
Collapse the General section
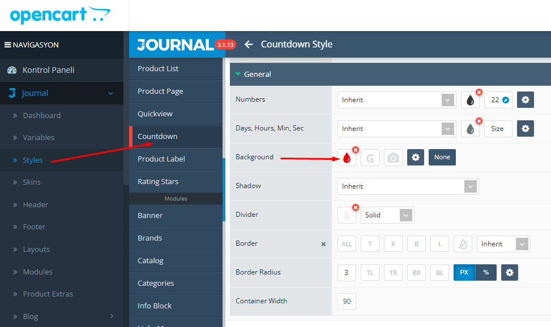pyautogui.click(x=238, y=74)
